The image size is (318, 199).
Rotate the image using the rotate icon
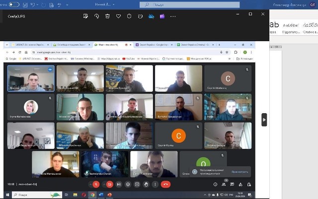coord(97,16)
